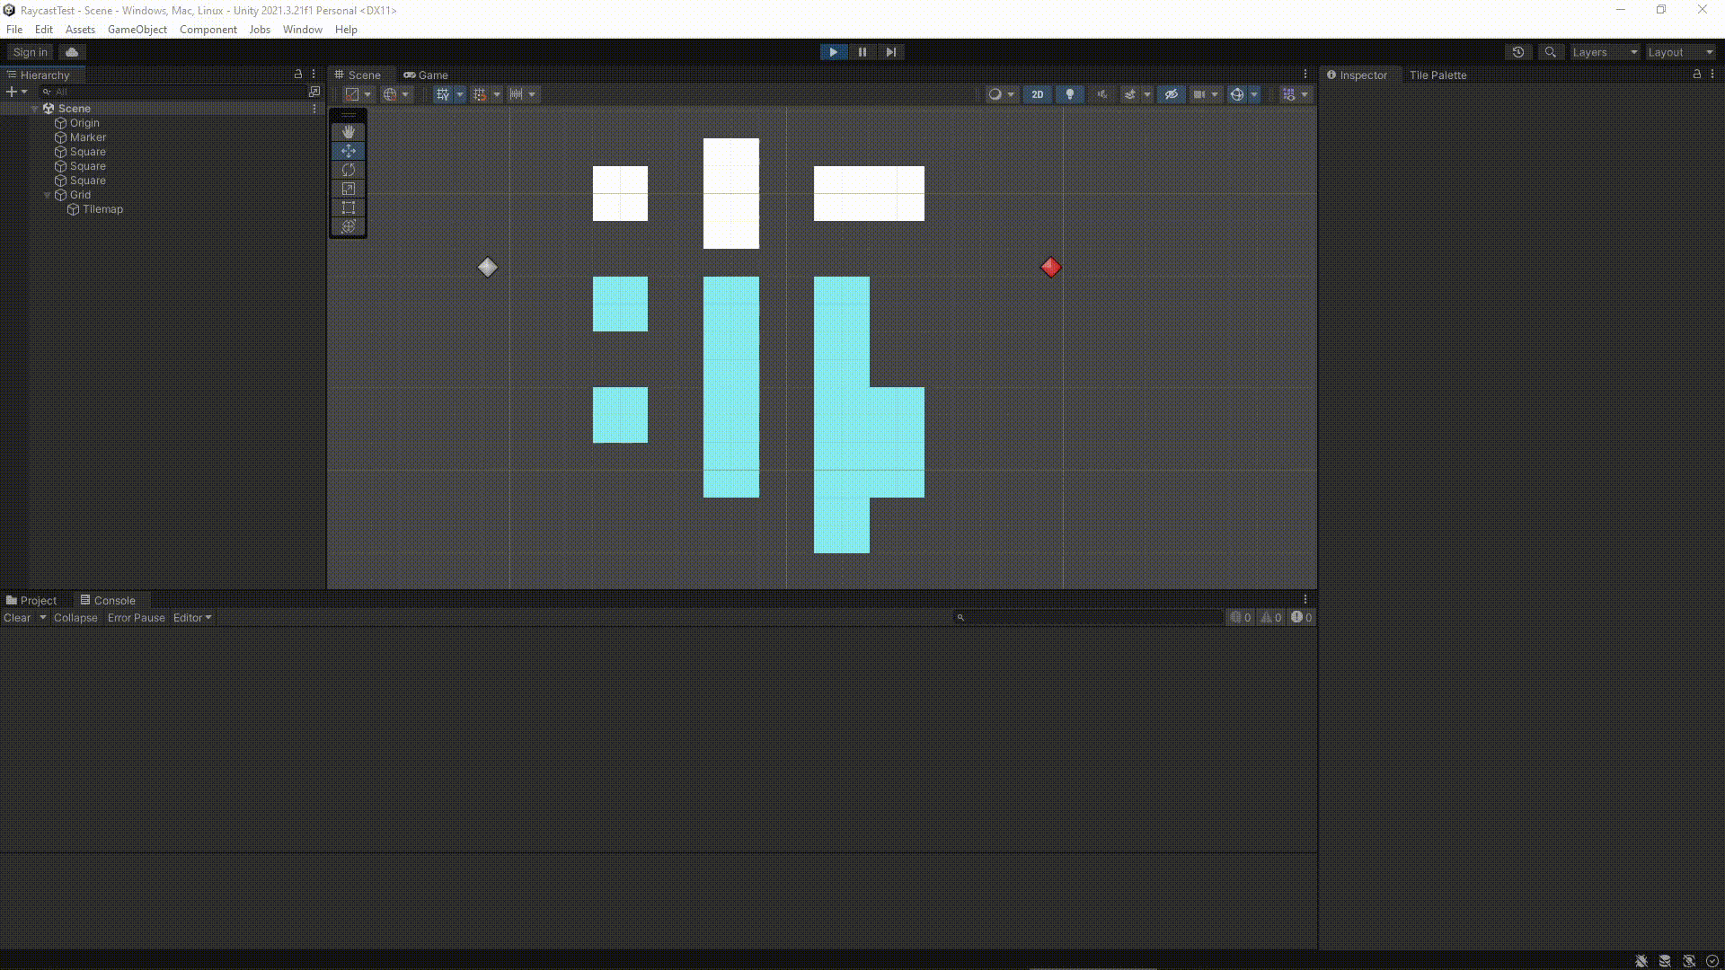Toggle hidden objects visibility eye icon
The height and width of the screenshot is (970, 1725).
coord(1171,94)
